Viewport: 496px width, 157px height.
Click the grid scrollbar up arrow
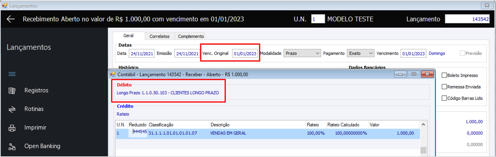[x=423, y=125]
